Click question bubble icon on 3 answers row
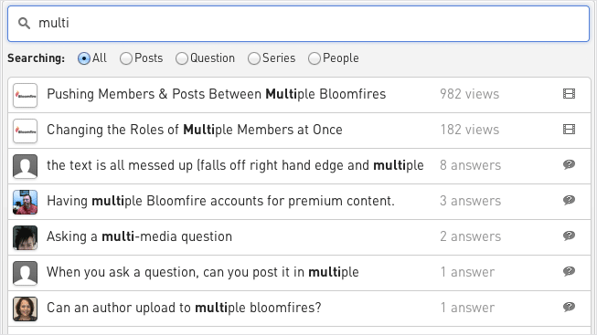Viewport: 597px width, 335px height. [x=570, y=200]
